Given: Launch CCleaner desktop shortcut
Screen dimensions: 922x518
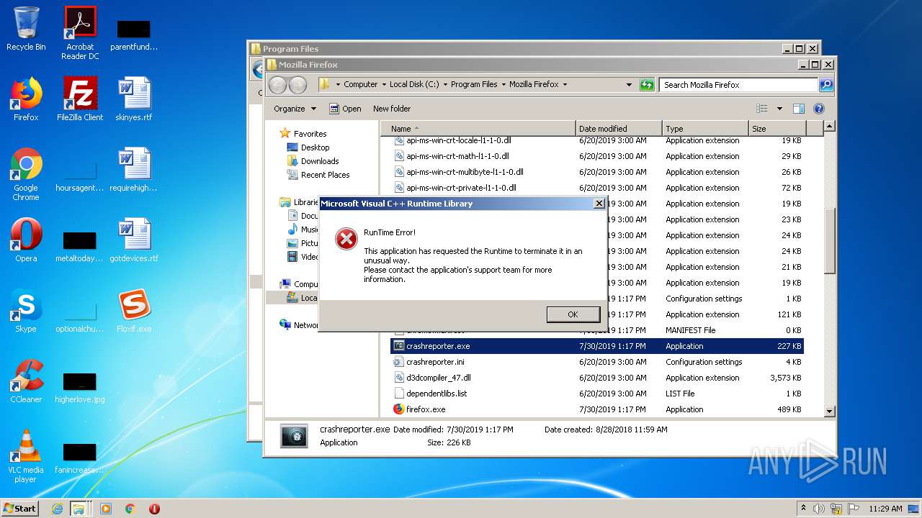Looking at the screenshot, I should [26, 381].
